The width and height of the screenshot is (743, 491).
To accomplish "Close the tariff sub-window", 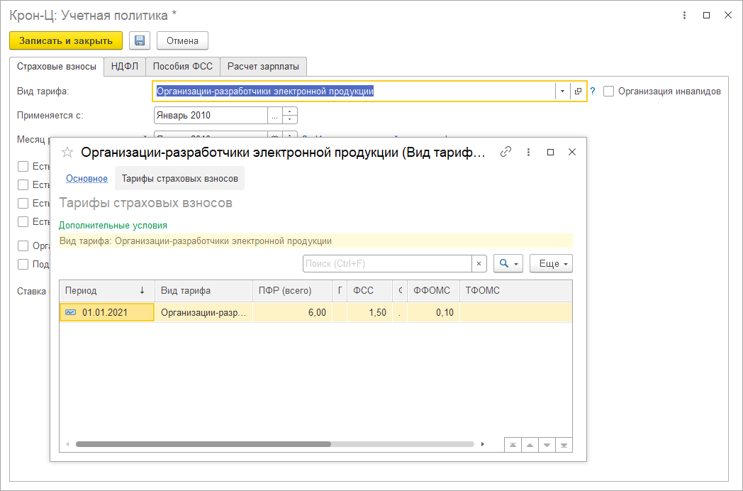I will [x=572, y=152].
